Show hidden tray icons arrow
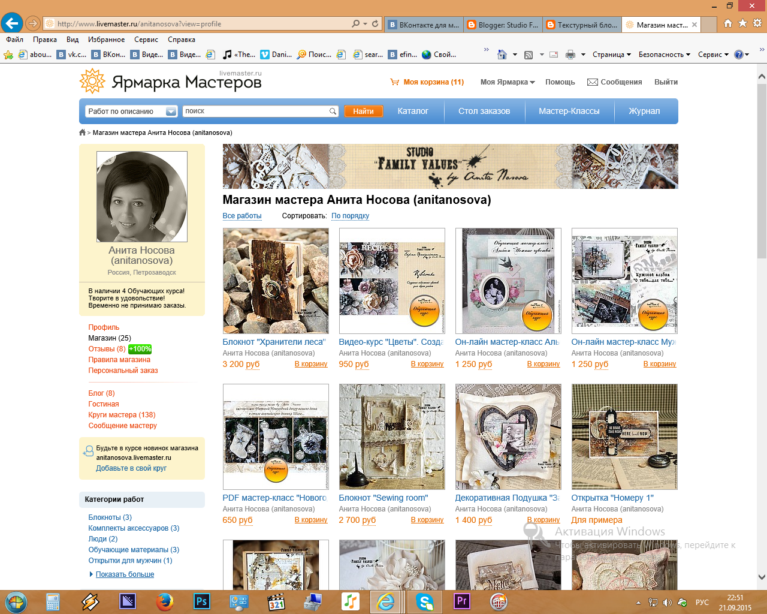Image resolution: width=767 pixels, height=614 pixels. coord(638,603)
